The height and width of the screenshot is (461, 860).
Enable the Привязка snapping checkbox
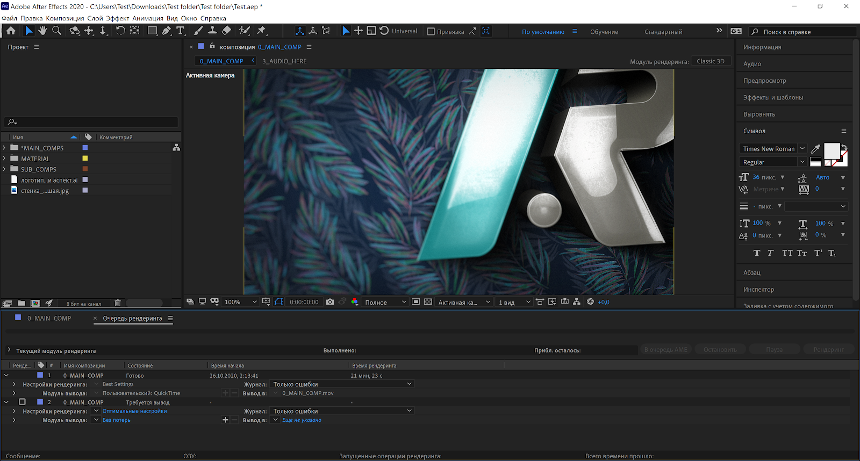click(431, 32)
